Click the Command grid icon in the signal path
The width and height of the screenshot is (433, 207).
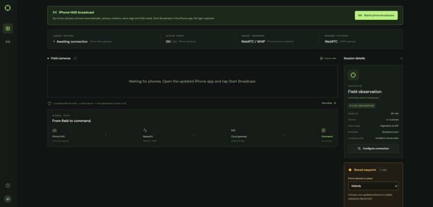[x=323, y=131]
